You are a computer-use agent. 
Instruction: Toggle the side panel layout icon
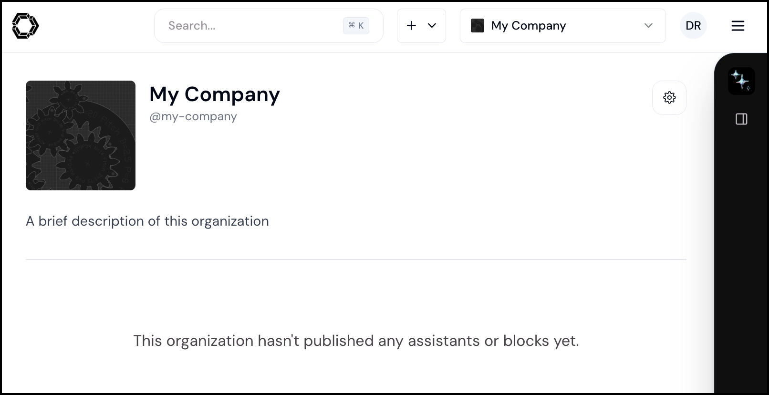tap(741, 119)
